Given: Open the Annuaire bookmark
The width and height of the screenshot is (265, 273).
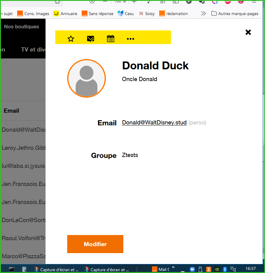Looking at the screenshot, I should [65, 14].
